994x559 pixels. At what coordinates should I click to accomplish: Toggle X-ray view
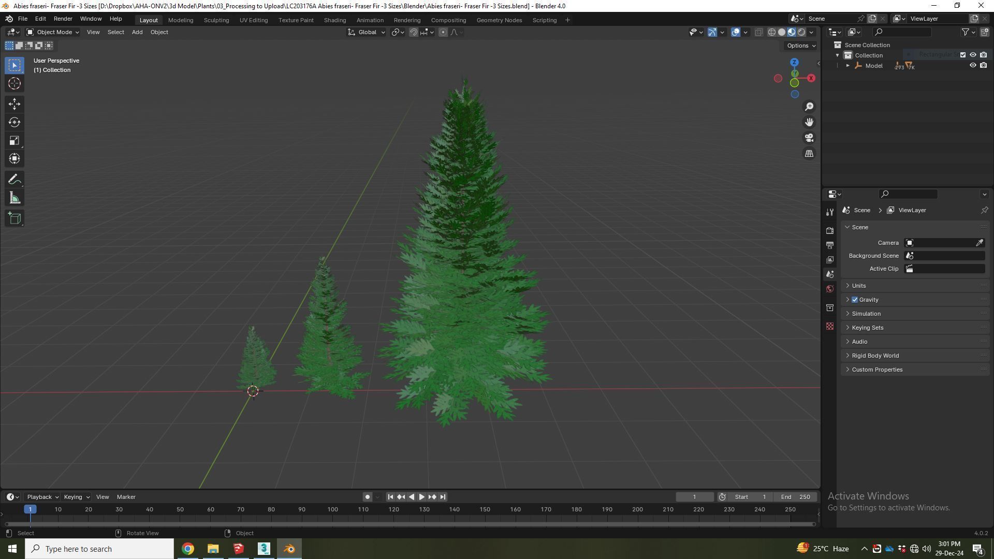758,32
